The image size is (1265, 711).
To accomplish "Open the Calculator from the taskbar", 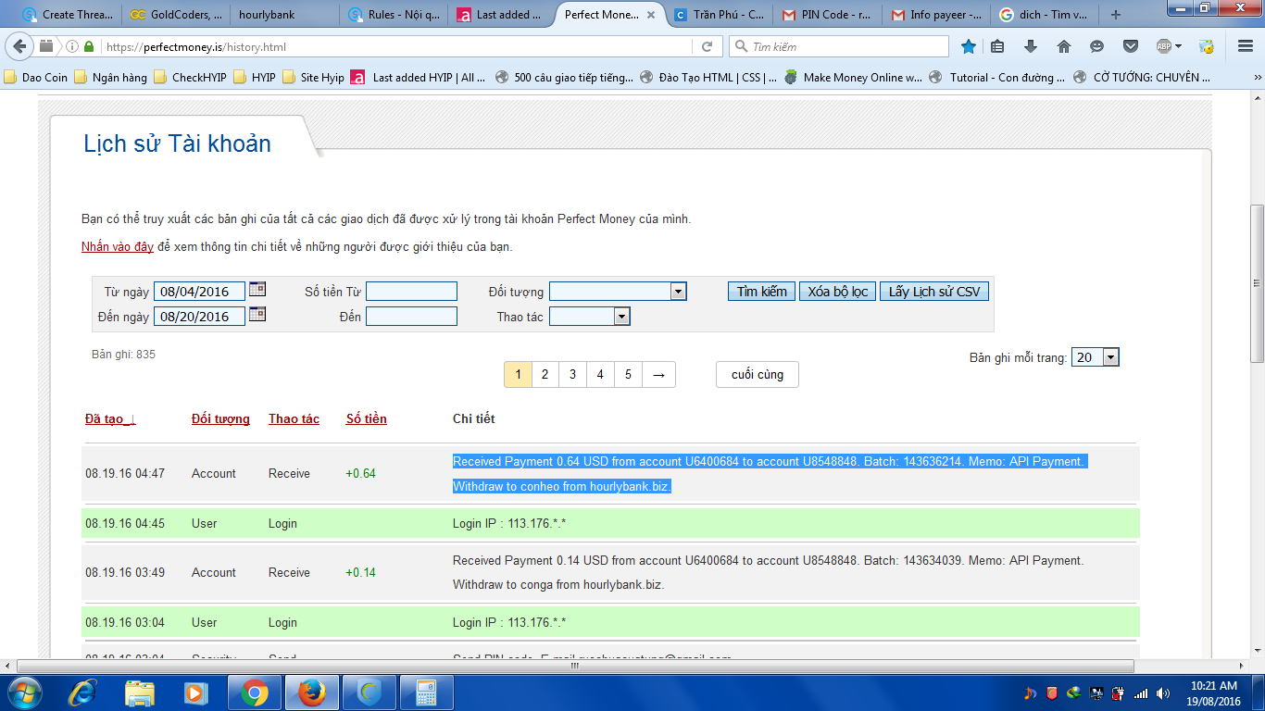I will pos(426,692).
